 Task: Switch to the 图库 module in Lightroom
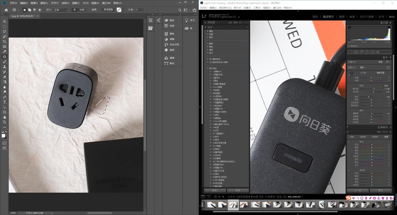[315, 17]
